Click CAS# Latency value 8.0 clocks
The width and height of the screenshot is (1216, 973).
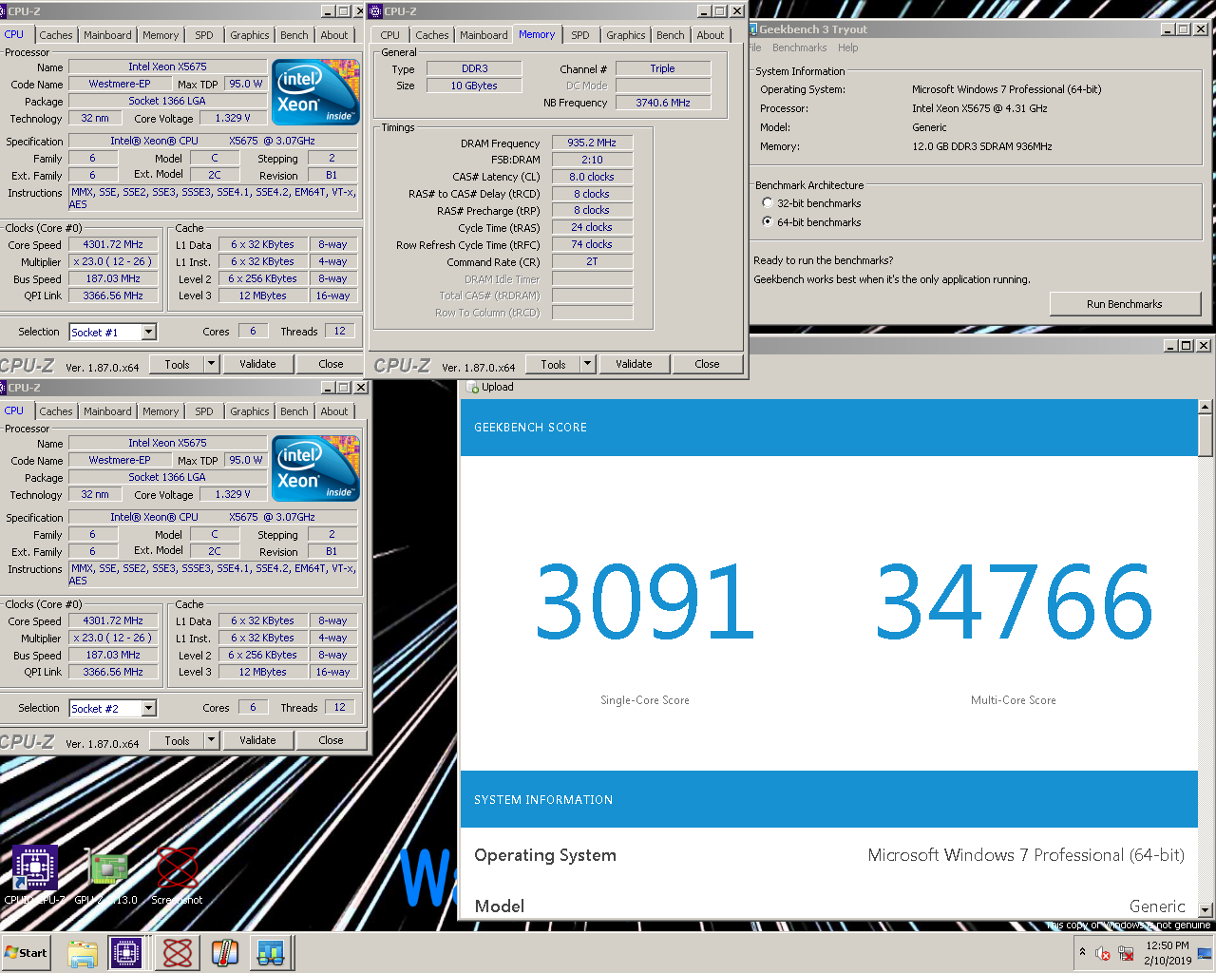(x=592, y=177)
